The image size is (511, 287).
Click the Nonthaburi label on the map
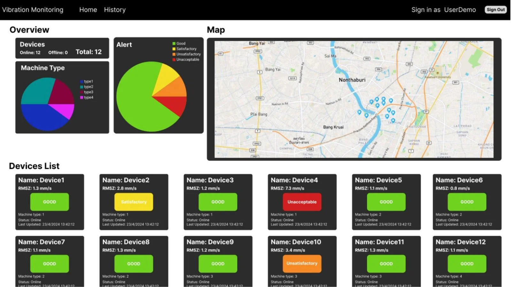pos(352,80)
